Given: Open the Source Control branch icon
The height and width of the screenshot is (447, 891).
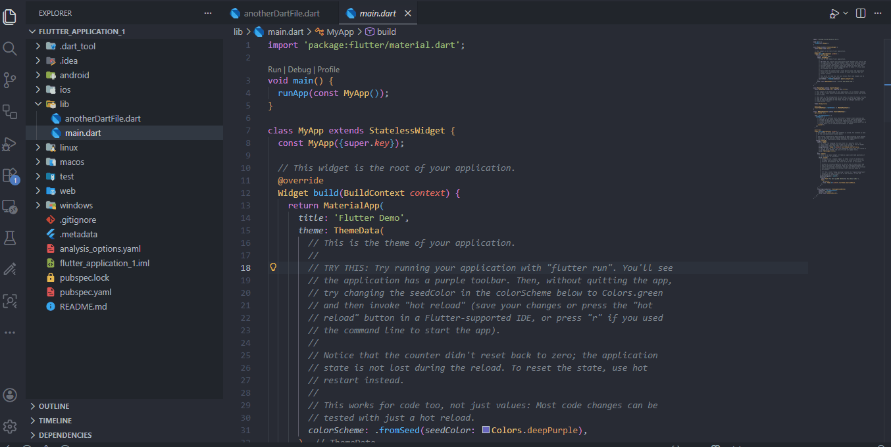Looking at the screenshot, I should (x=10, y=80).
